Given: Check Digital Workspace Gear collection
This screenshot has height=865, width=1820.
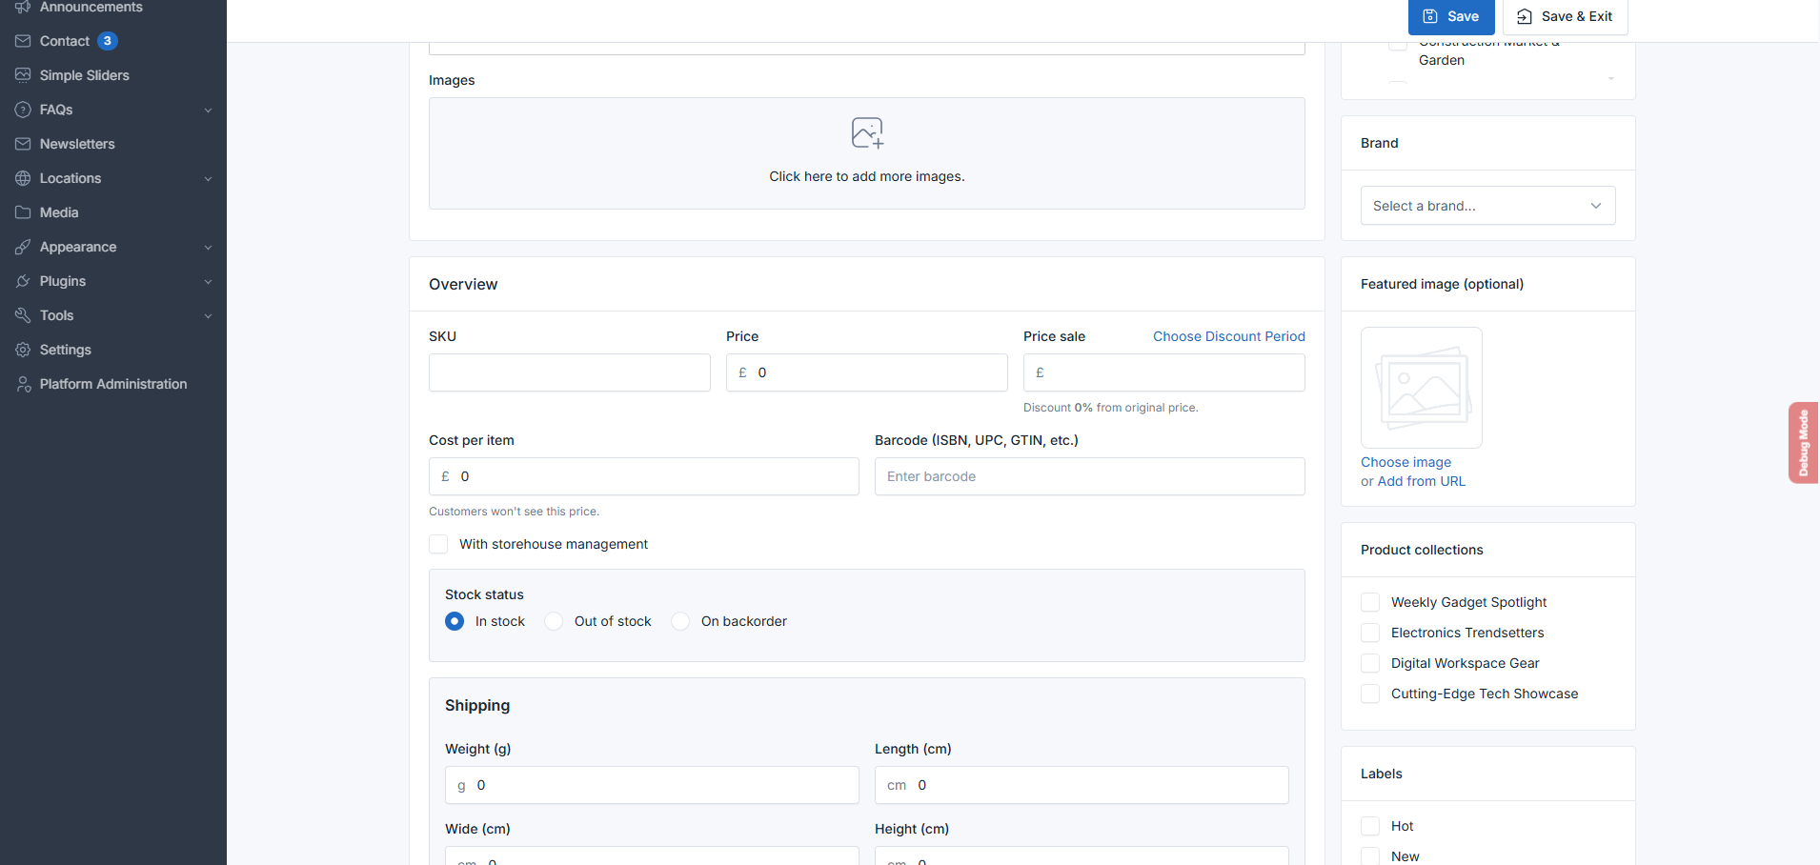Looking at the screenshot, I should (1370, 663).
